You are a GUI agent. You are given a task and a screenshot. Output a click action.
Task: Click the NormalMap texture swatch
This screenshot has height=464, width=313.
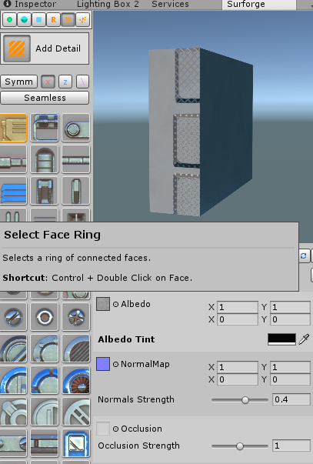tap(103, 364)
